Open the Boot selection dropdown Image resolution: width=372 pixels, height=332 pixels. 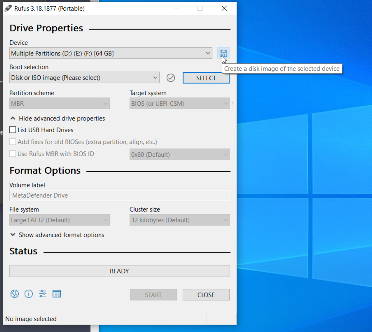coord(84,78)
